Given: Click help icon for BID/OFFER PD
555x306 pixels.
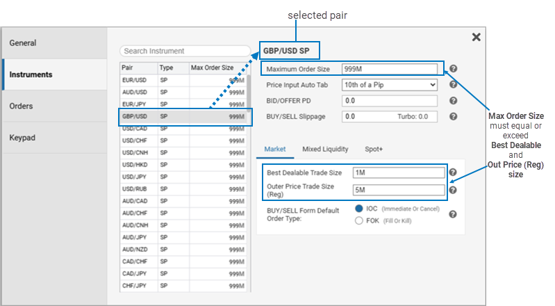Looking at the screenshot, I should 453,101.
